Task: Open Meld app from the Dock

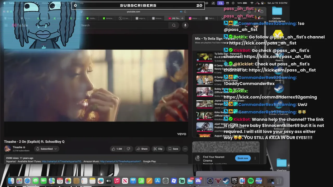Action: pyautogui.click(x=259, y=181)
